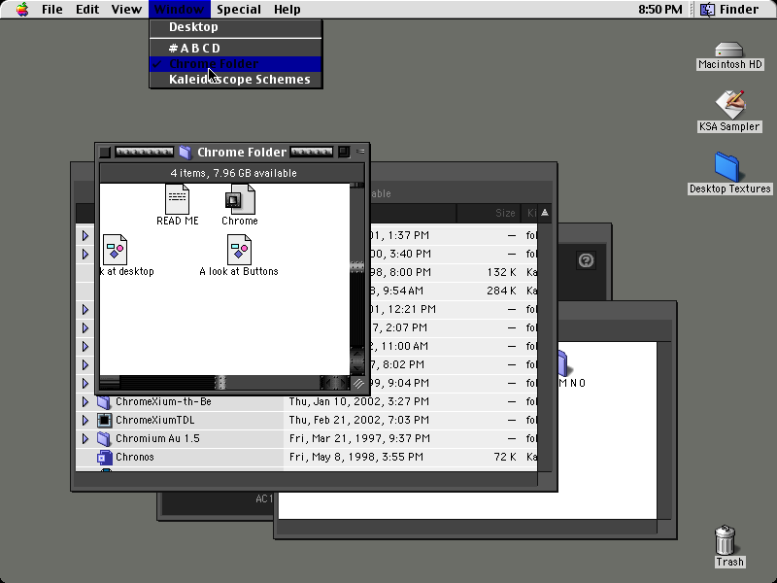Expand the row dated 1:37 PM
This screenshot has height=583, width=777.
click(85, 235)
